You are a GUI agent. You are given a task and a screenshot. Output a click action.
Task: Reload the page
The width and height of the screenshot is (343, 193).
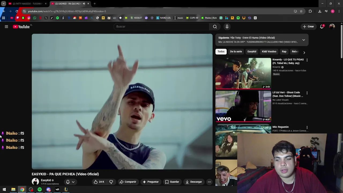point(17,11)
